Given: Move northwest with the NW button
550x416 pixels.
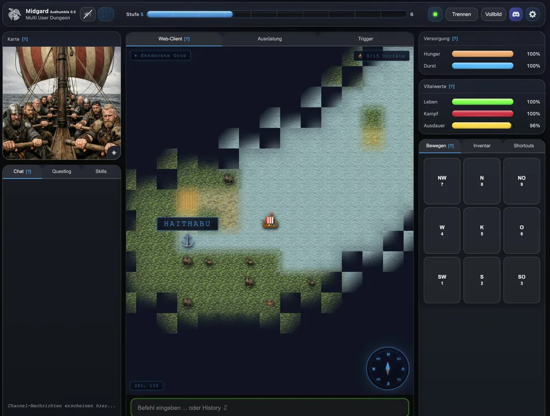Looking at the screenshot, I should (442, 181).
